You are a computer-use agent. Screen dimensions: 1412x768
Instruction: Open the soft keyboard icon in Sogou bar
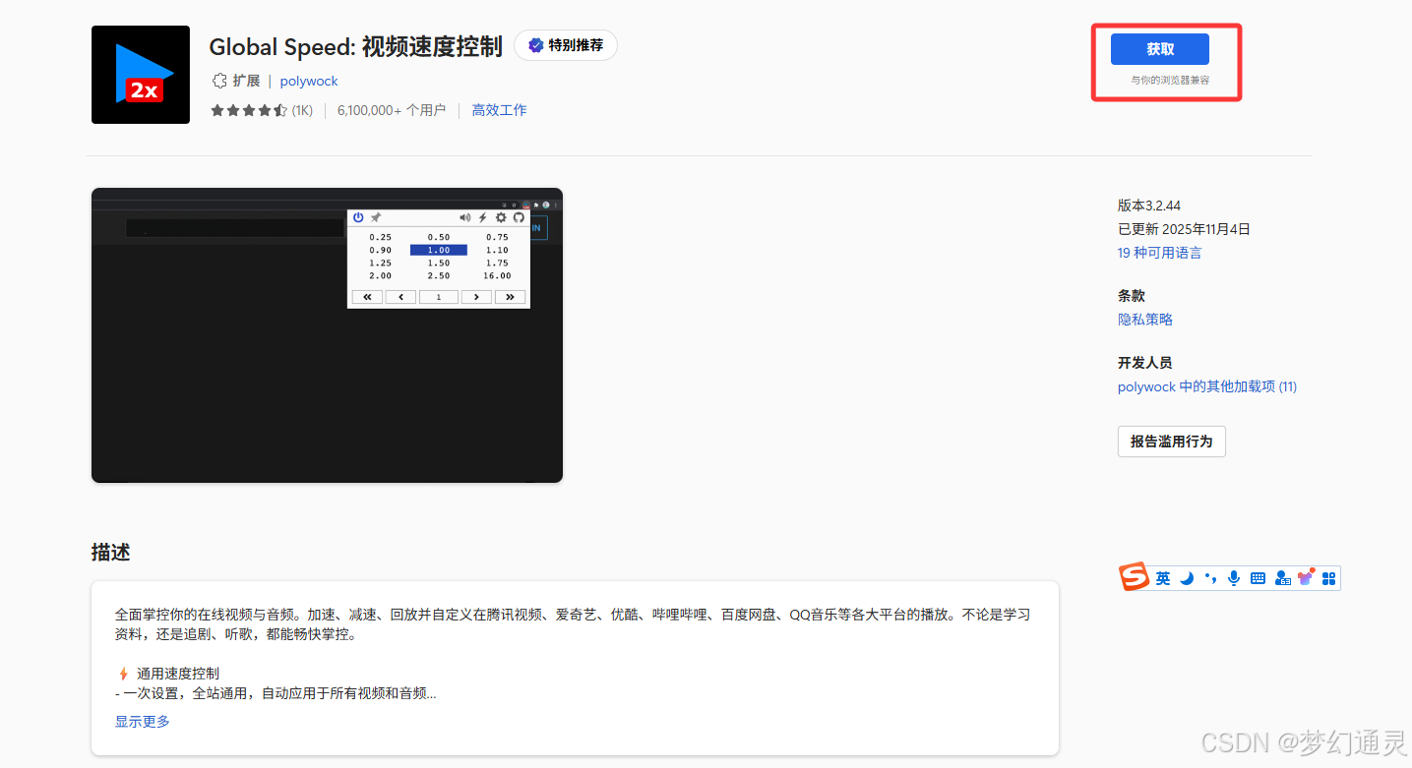tap(1258, 578)
